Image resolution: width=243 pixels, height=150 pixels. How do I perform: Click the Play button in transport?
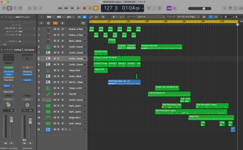[x=78, y=8]
